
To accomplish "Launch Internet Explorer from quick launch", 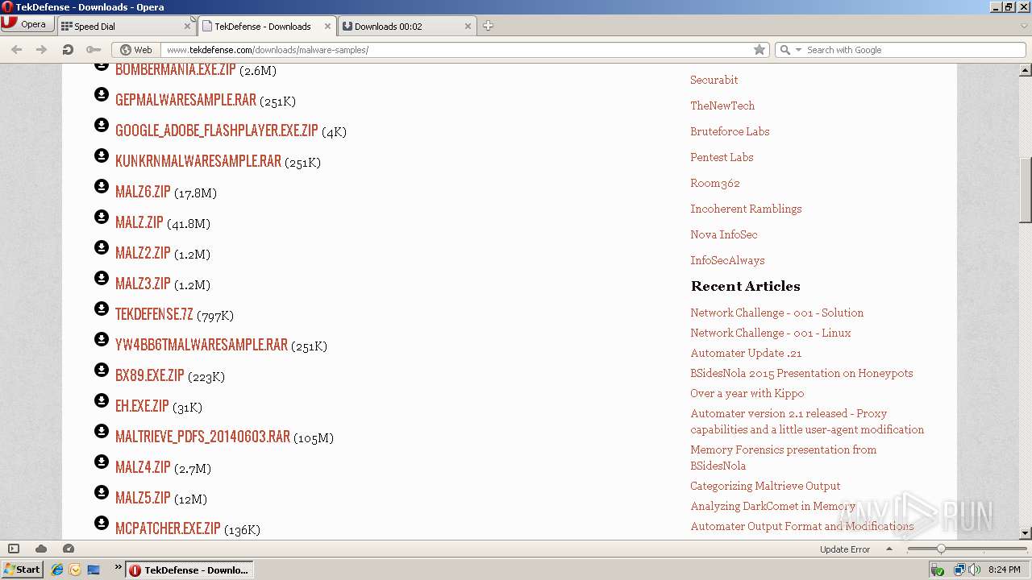I will [x=57, y=570].
